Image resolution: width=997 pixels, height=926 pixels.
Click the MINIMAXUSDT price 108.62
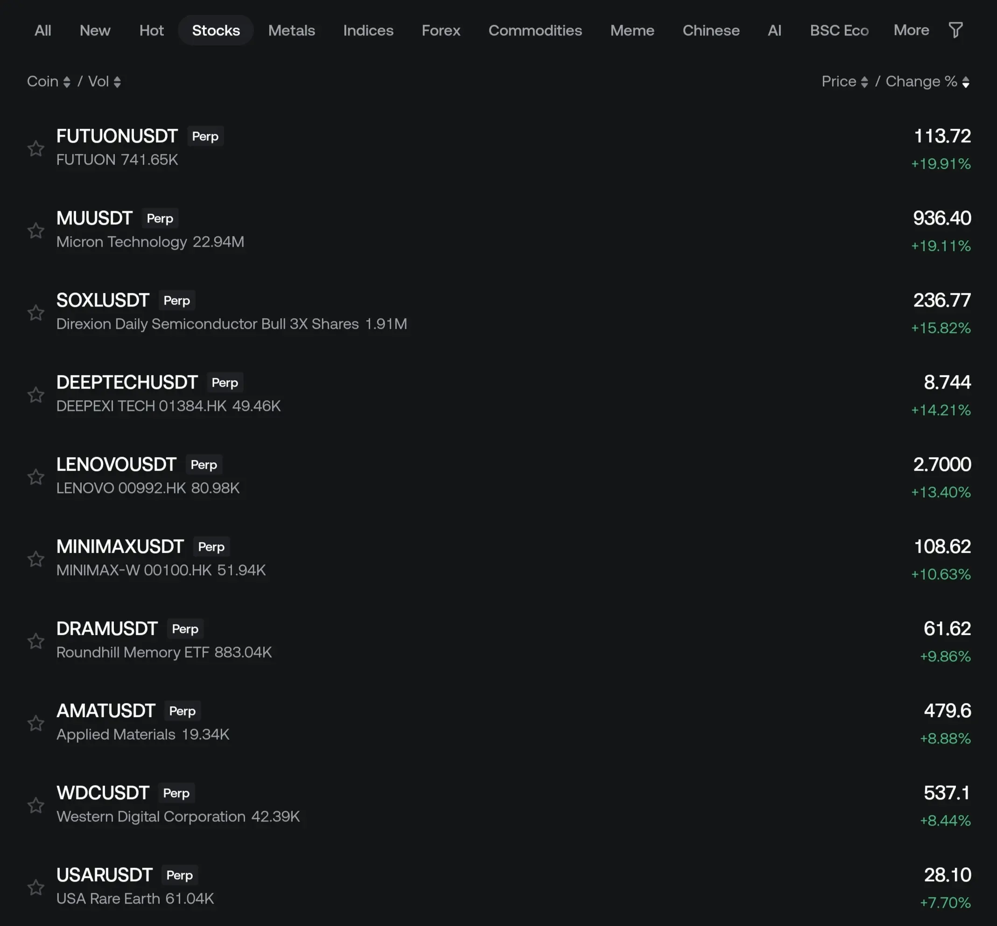(942, 546)
